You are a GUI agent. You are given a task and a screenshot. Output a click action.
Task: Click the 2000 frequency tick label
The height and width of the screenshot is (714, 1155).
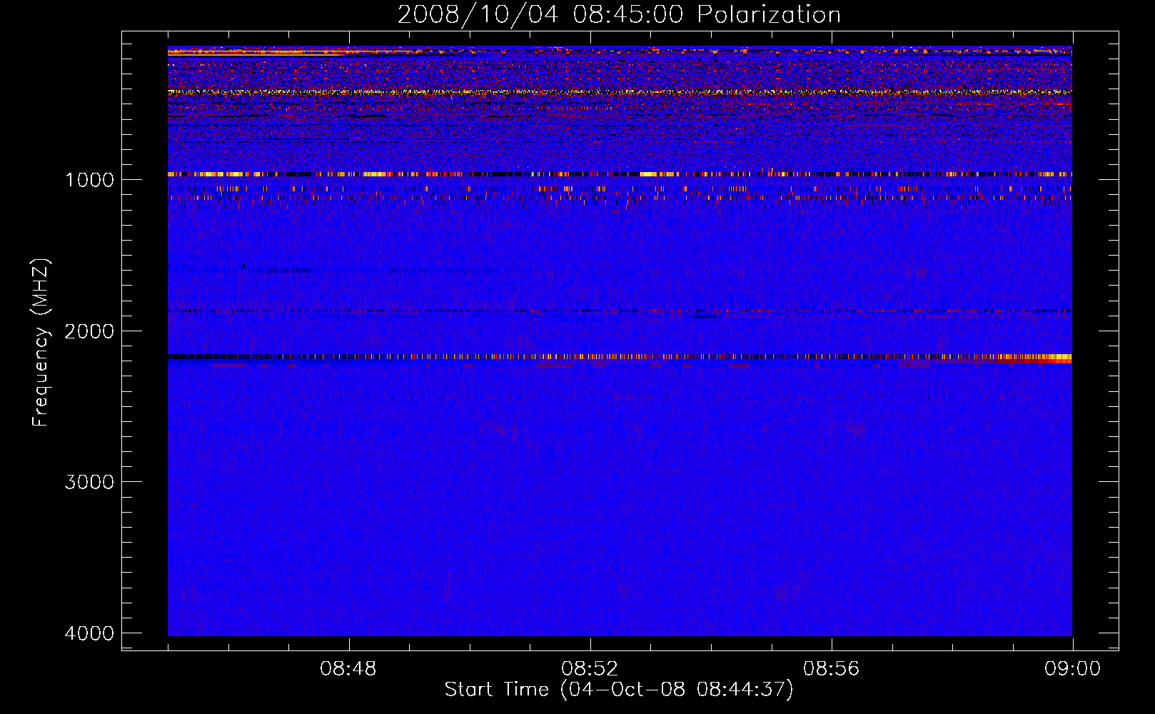click(x=90, y=331)
